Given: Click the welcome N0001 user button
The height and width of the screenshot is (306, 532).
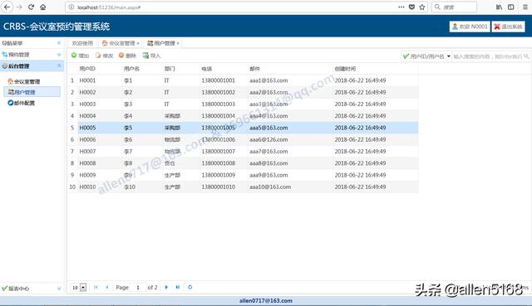Looking at the screenshot, I should pos(470,27).
